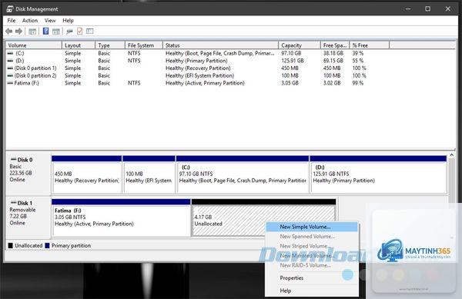This screenshot has height=299, width=462.
Task: Click the scroll-up arrow of the disk pane
Action: coord(452,155)
